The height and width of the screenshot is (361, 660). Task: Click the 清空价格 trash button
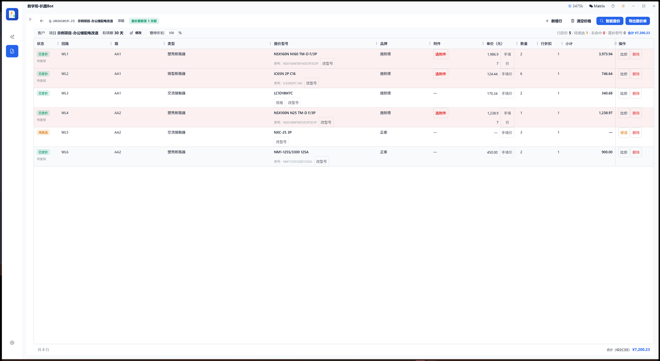[581, 21]
